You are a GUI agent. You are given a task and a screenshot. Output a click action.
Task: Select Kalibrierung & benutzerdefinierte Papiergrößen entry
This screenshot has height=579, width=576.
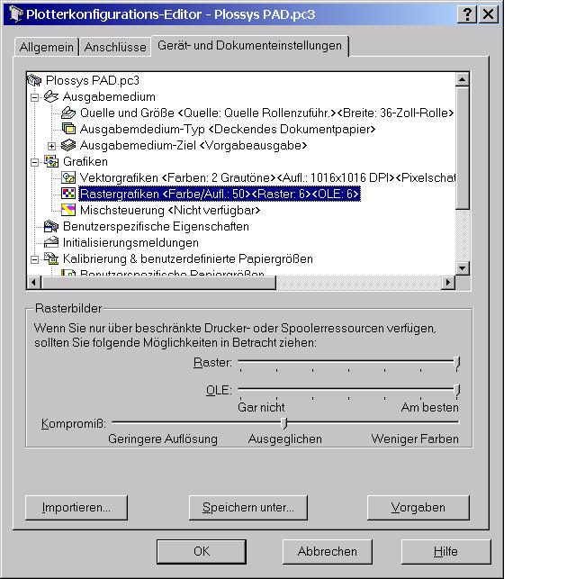coord(188,259)
